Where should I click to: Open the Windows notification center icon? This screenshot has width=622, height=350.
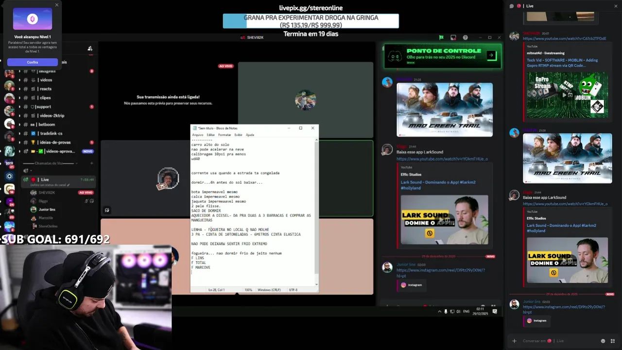coord(495,311)
